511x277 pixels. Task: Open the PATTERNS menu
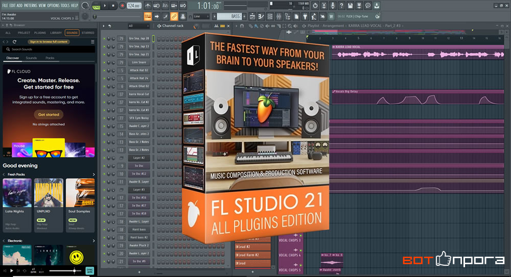coord(31,6)
